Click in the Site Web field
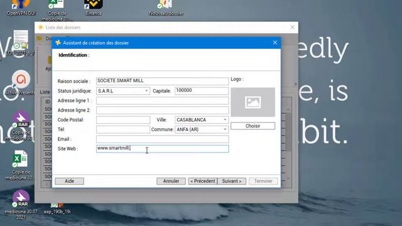Screen dimensions: 402x226 coord(162,149)
